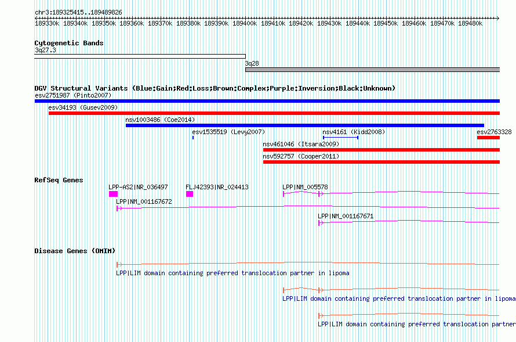This screenshot has width=516, height=342.
Task: Click the LPP-AS2|NR_036497 gene box
Action: [x=113, y=194]
